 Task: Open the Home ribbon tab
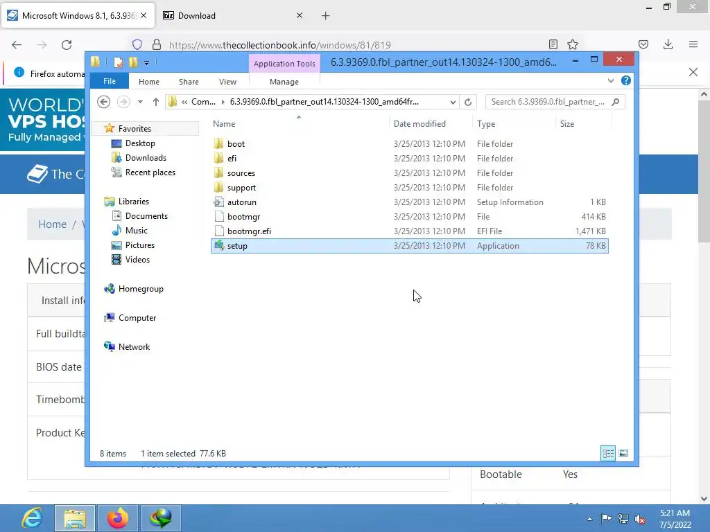point(149,82)
